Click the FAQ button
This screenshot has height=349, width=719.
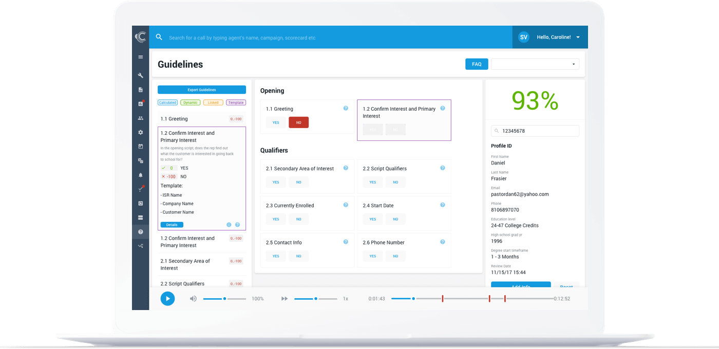476,64
